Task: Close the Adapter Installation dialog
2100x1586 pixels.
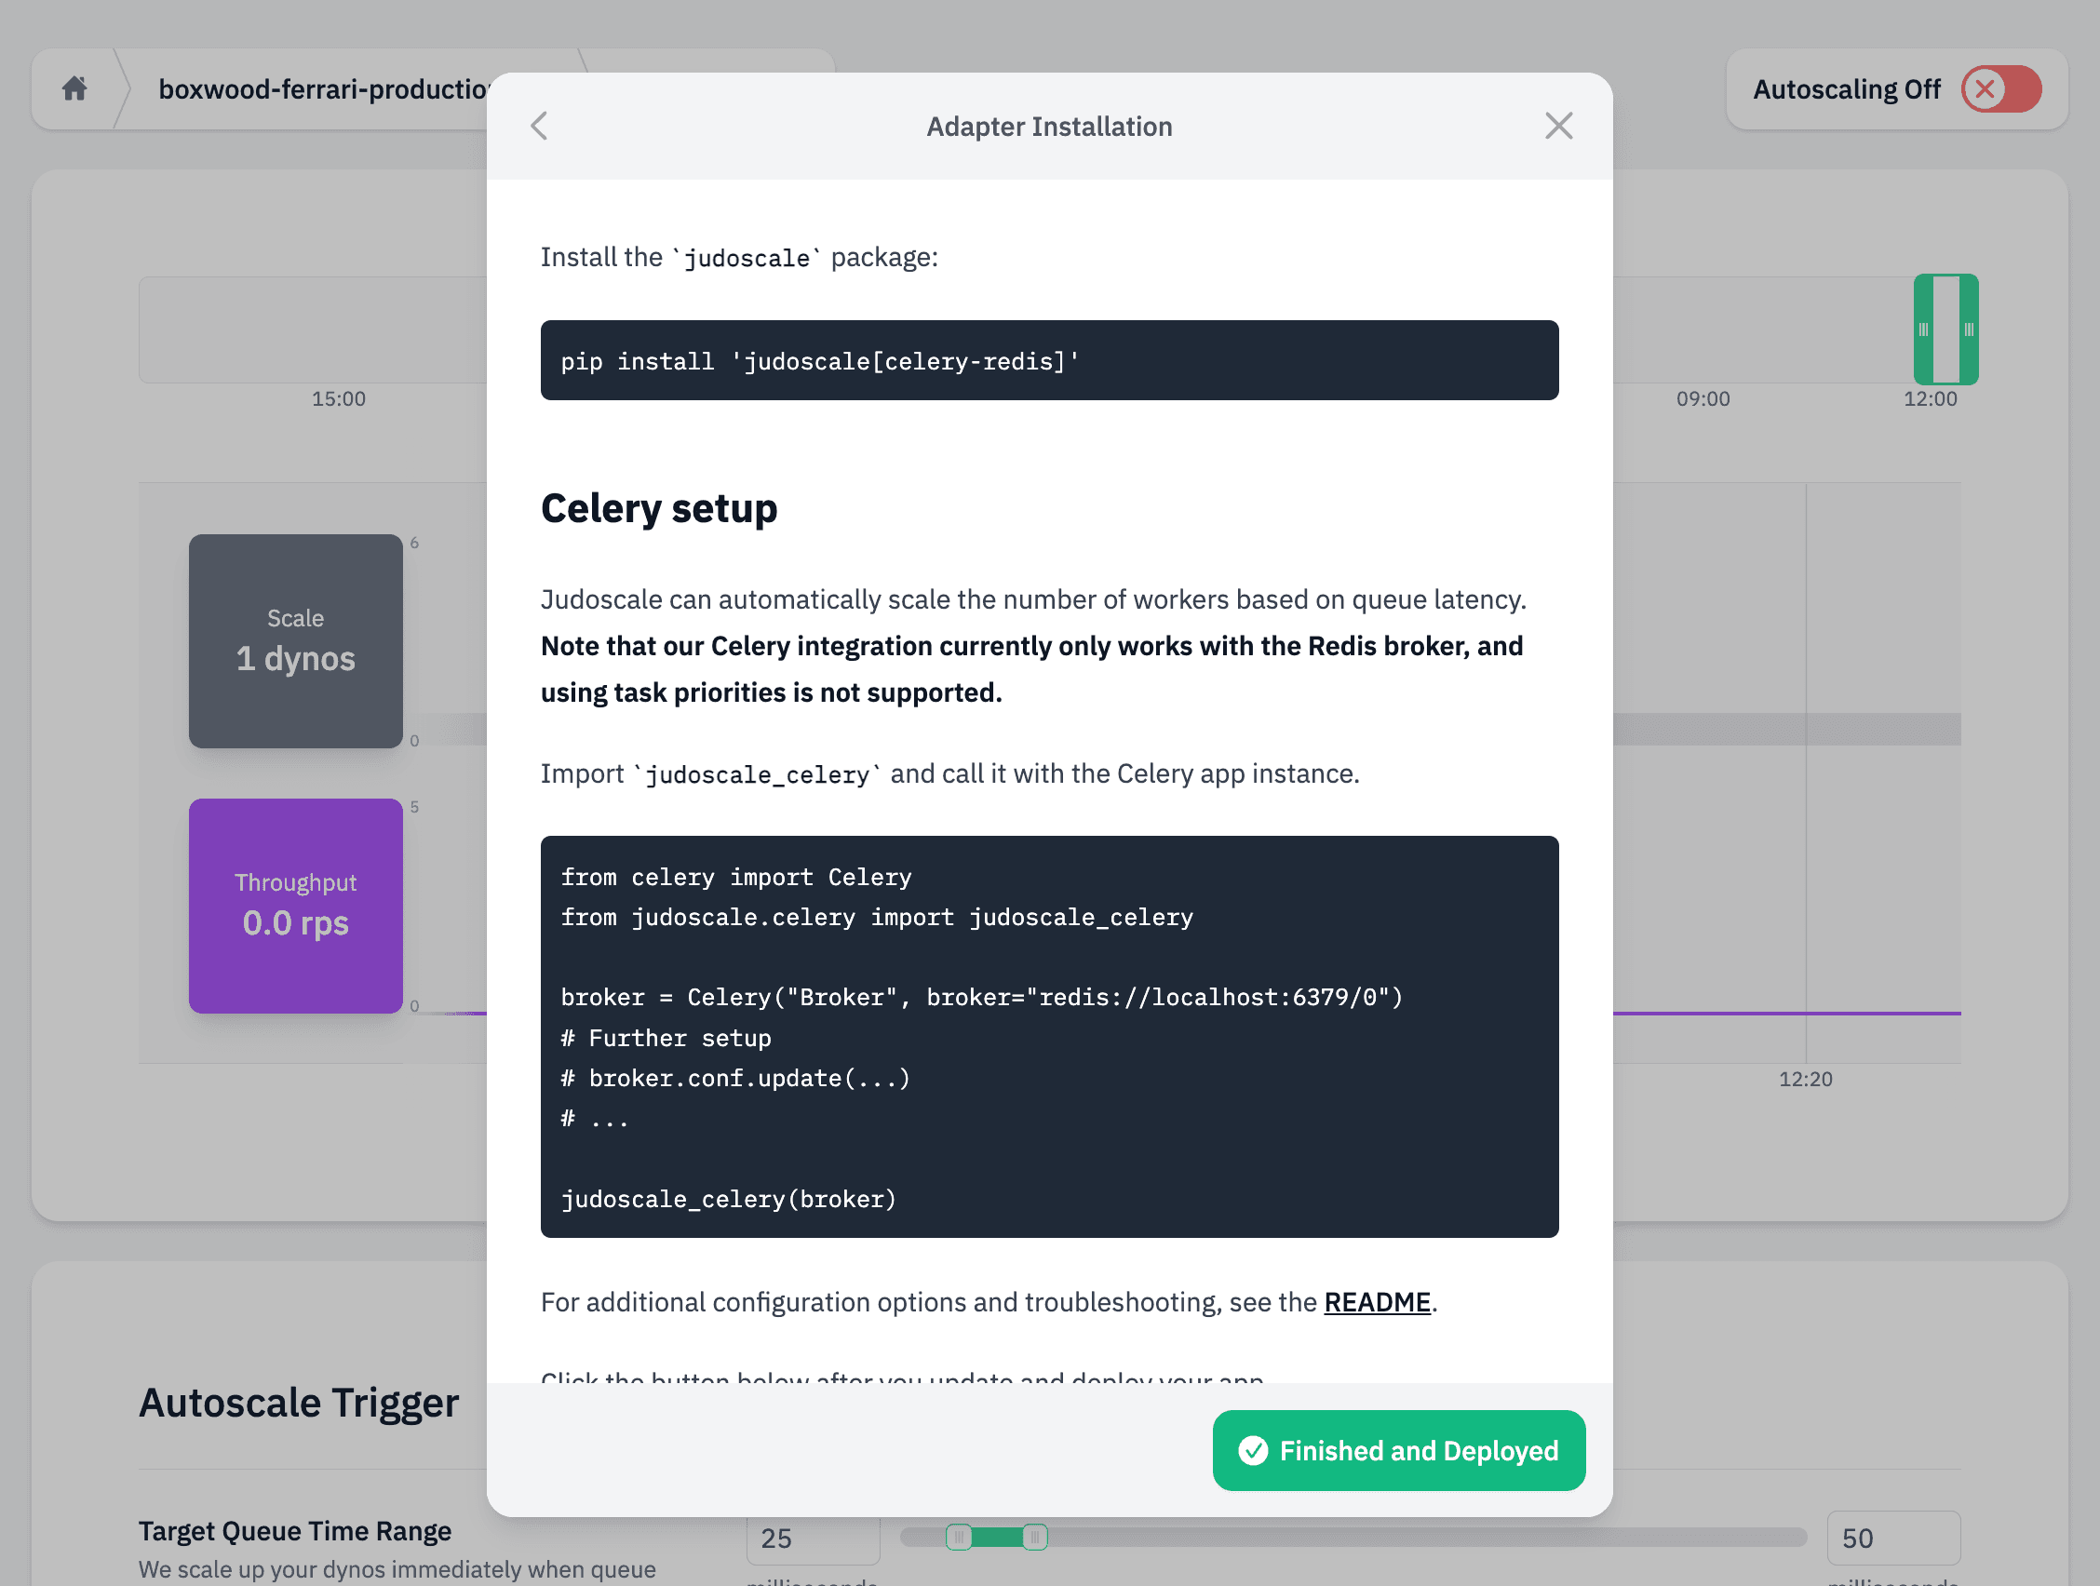Action: tap(1558, 126)
